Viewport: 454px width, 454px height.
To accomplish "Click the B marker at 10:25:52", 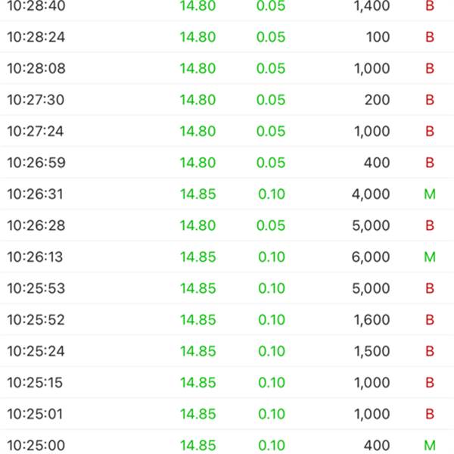I will click(x=430, y=319).
